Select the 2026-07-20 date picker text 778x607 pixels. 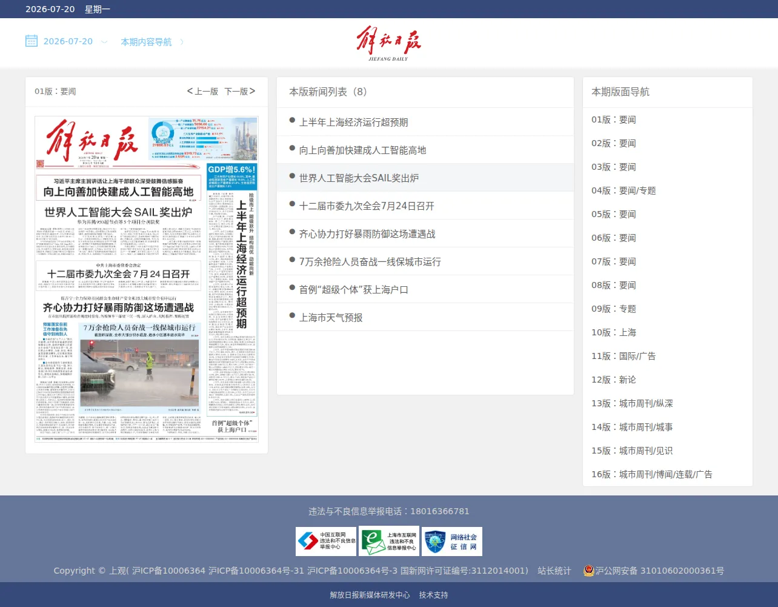68,41
